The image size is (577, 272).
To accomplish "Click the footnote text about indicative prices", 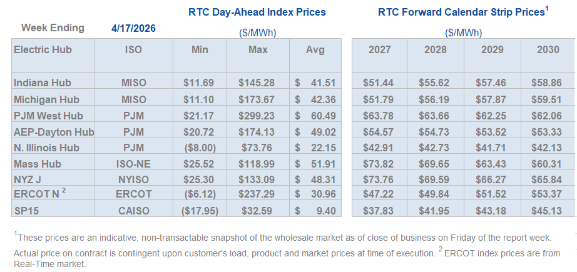I will click(283, 238).
